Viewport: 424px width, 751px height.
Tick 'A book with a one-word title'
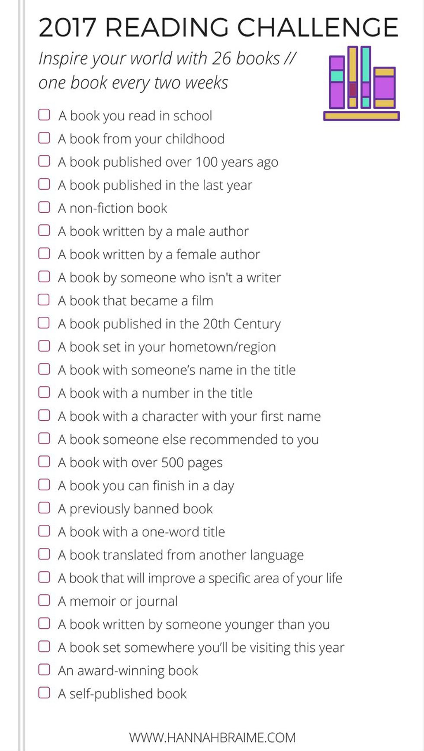(x=44, y=531)
